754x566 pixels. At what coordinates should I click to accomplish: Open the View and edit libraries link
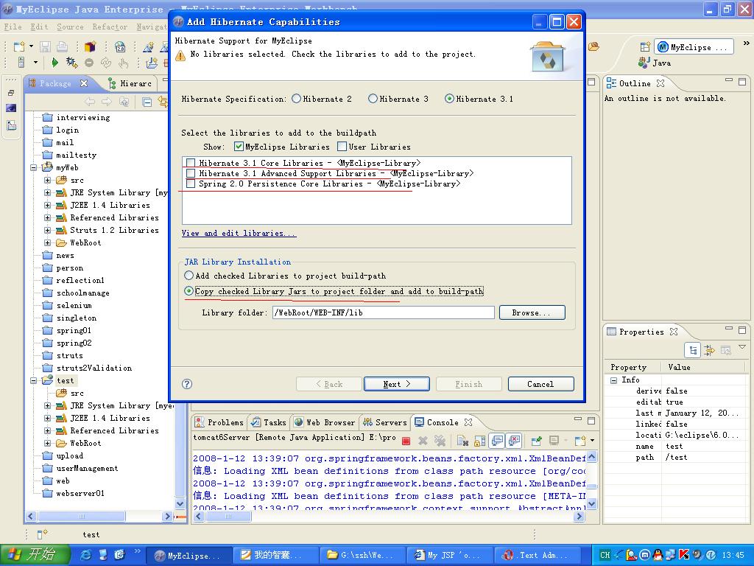(239, 233)
